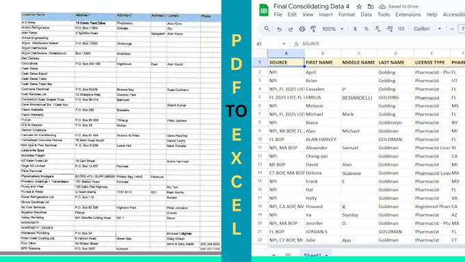Click decrease decimal places button
The width and height of the screenshot is (465, 262).
(377, 29)
